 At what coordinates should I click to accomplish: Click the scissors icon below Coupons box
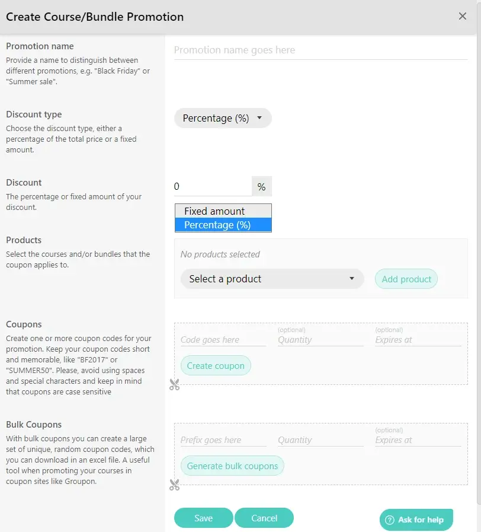174,384
